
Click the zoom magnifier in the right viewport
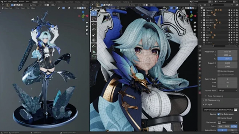point(195,23)
